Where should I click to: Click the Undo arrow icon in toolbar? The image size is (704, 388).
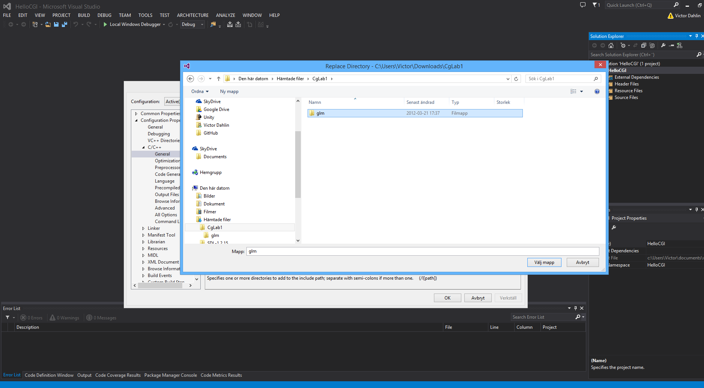tap(76, 24)
